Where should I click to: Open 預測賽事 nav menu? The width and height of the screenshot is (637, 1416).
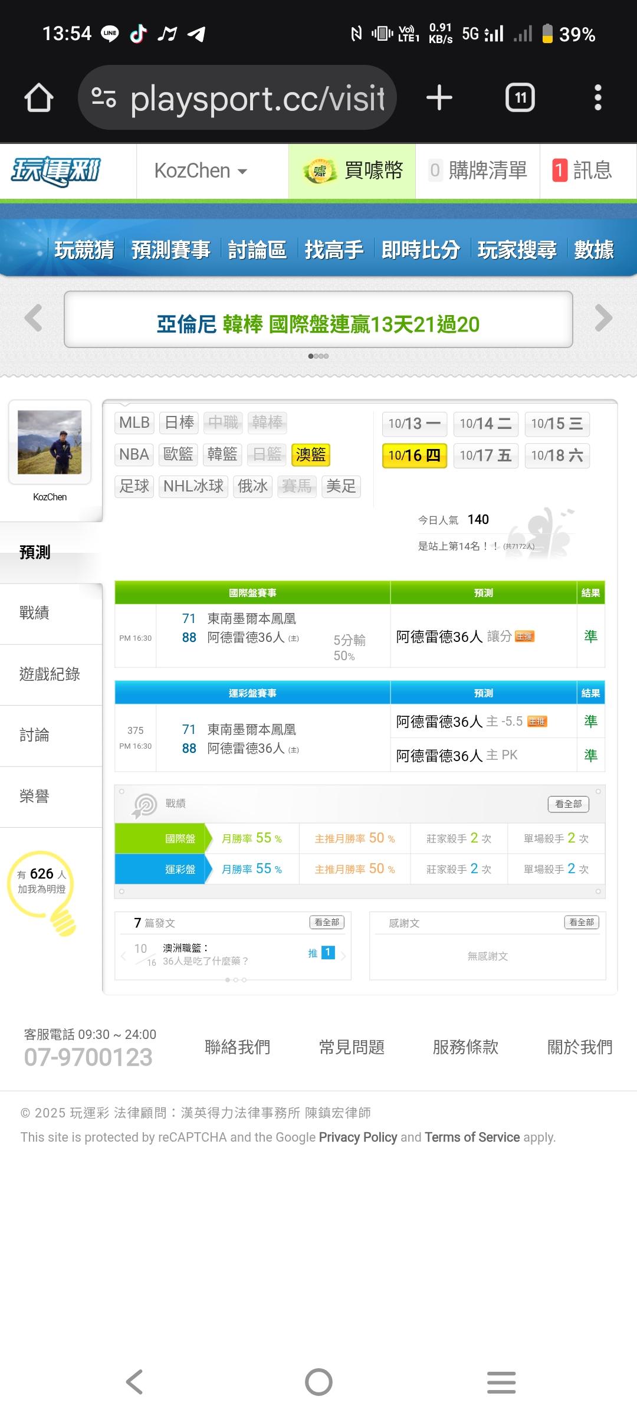click(171, 250)
